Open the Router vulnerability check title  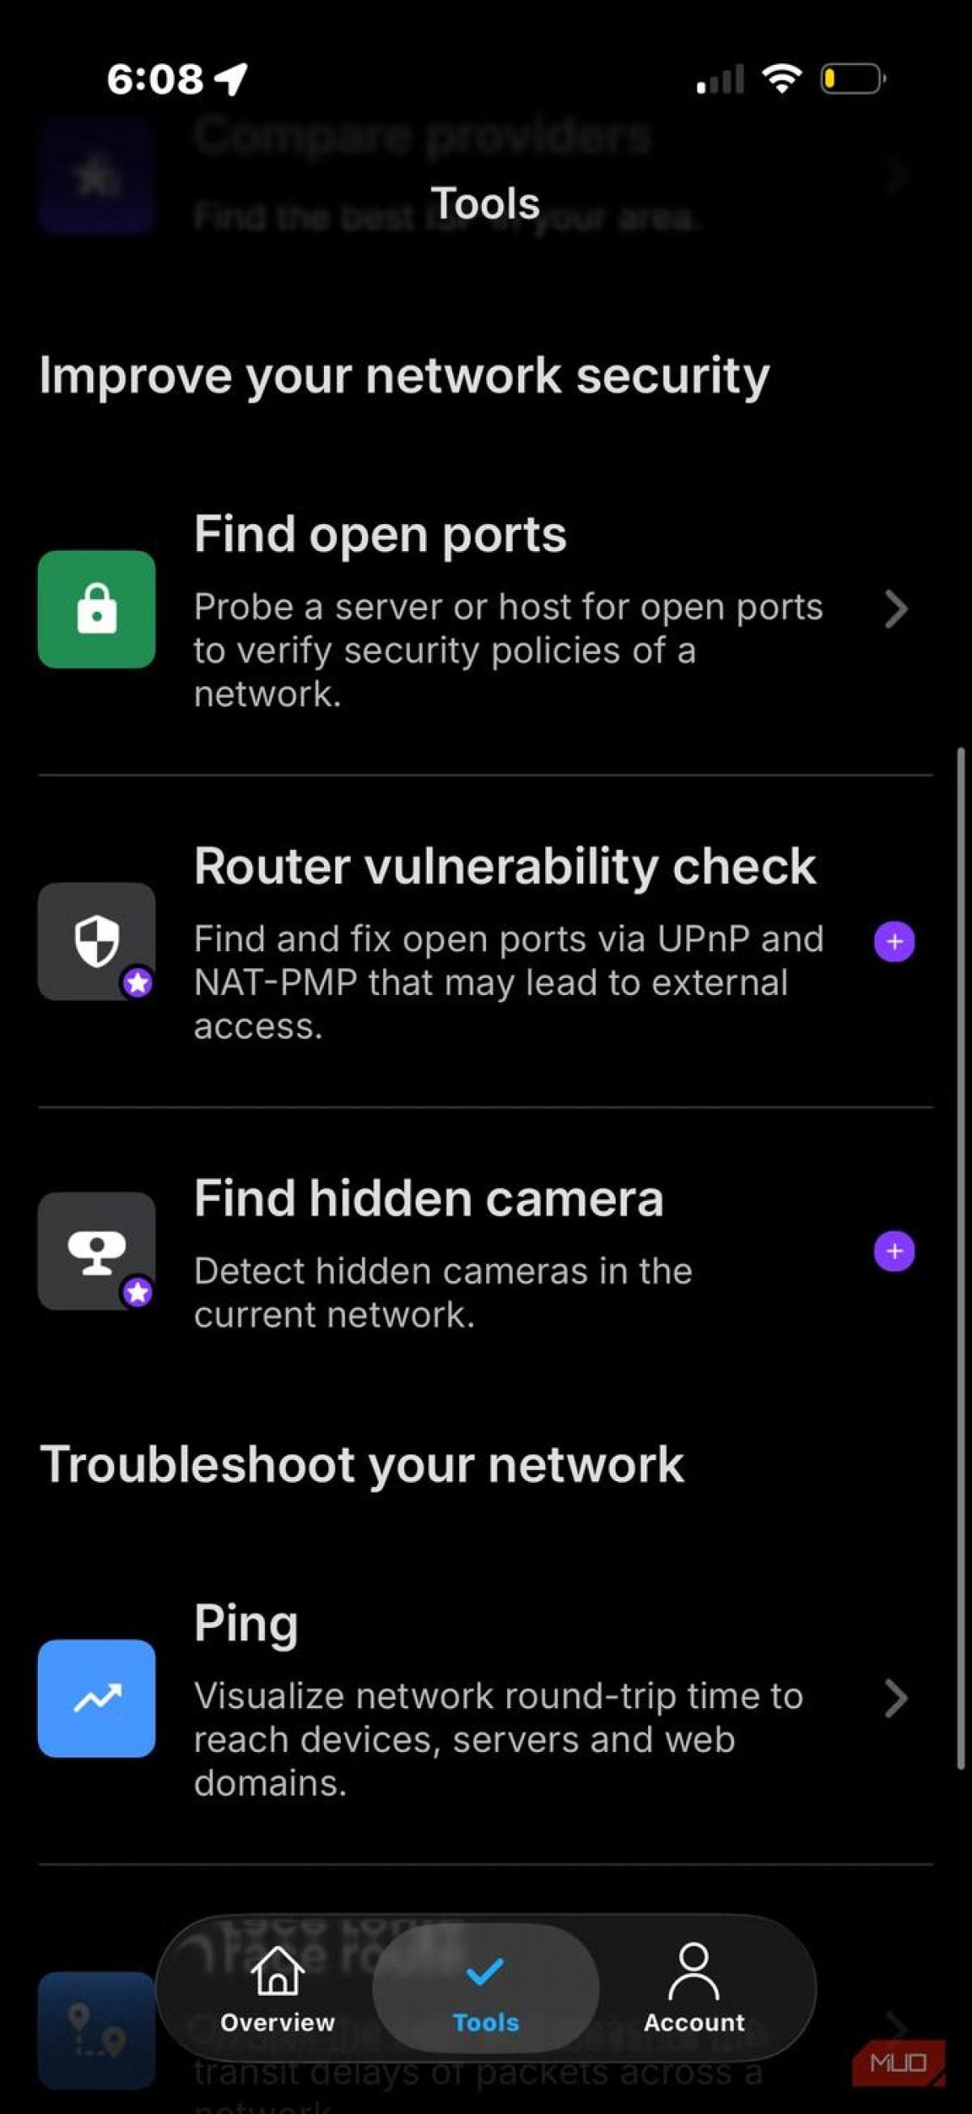point(505,866)
